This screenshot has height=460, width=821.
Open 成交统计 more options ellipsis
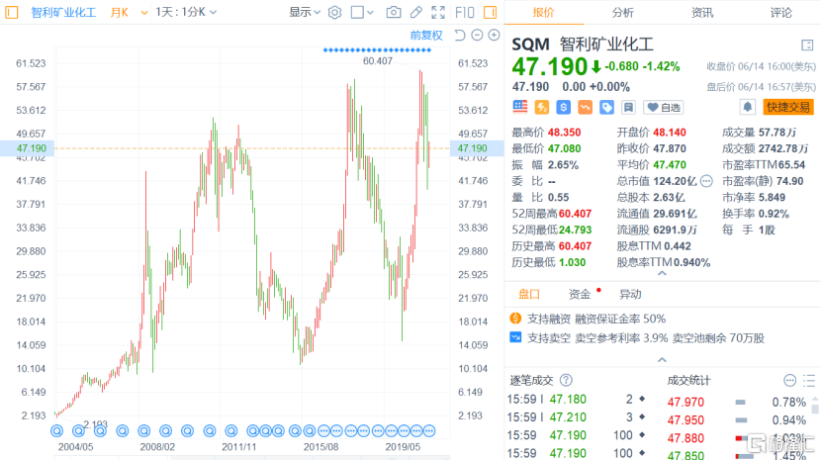tap(789, 380)
